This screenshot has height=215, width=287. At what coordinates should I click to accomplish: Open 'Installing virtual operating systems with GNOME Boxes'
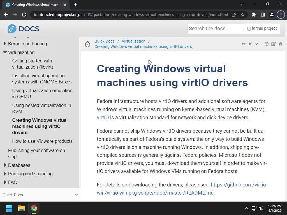(42, 79)
